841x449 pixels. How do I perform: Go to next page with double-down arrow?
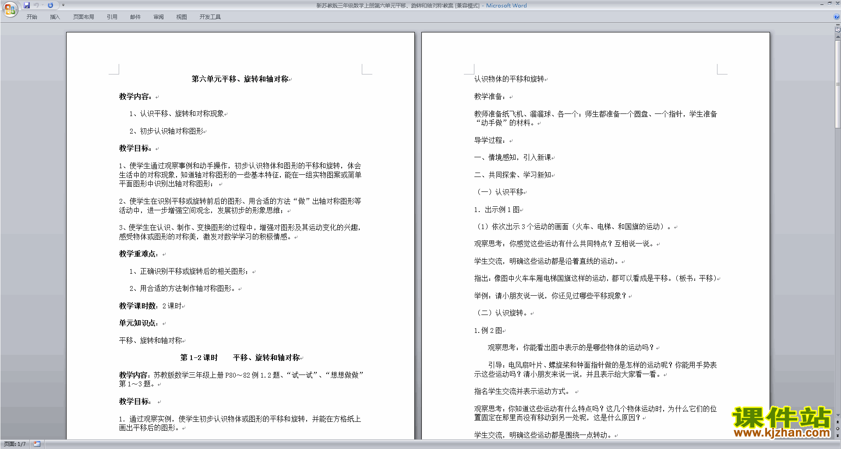pos(838,435)
